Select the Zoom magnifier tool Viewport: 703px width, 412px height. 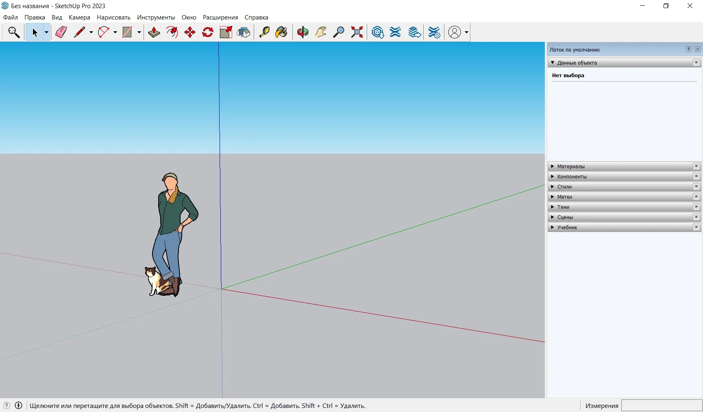(x=339, y=32)
